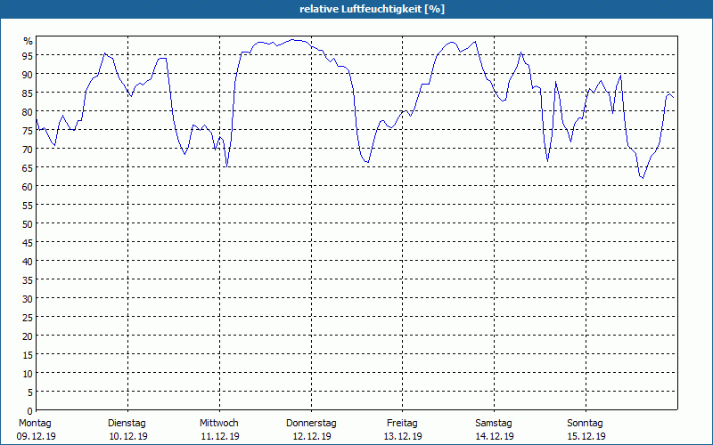Click the % unit label atop y-axis
The width and height of the screenshot is (713, 445).
pos(29,41)
